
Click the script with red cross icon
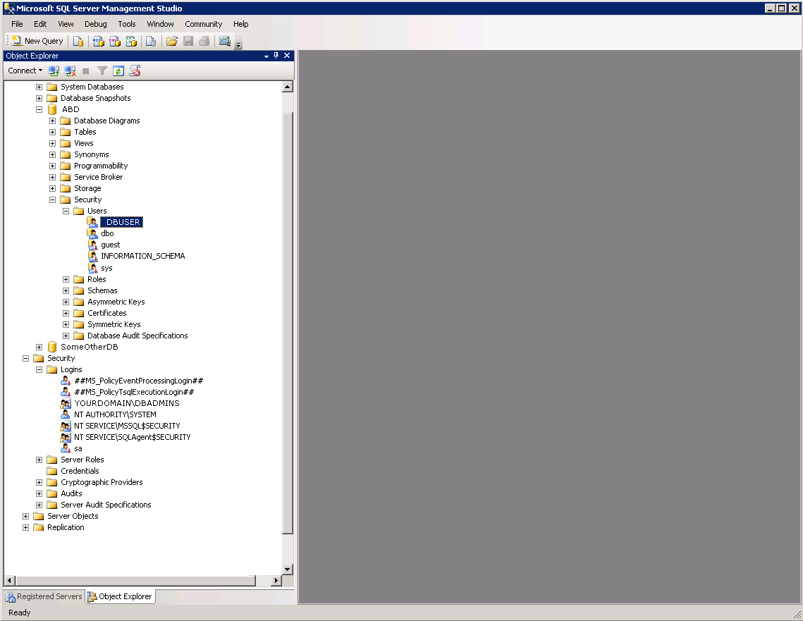coord(135,70)
